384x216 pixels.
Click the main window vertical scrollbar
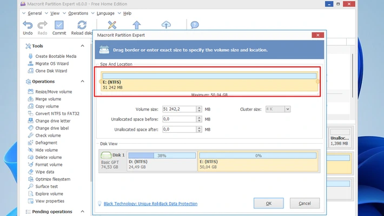[x=353, y=76]
